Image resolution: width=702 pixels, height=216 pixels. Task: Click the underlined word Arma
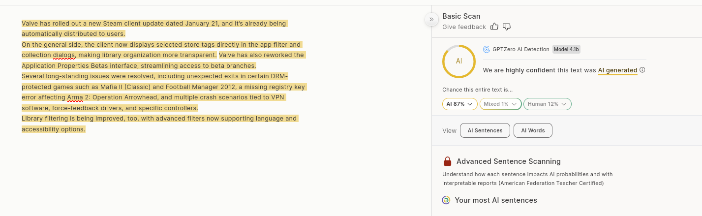(x=74, y=97)
